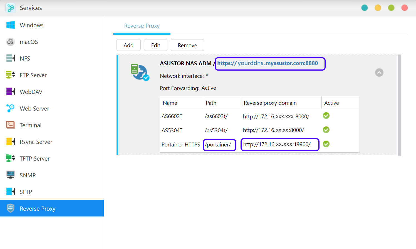
Task: Select the SFTP icon in sidebar
Action: point(11,192)
